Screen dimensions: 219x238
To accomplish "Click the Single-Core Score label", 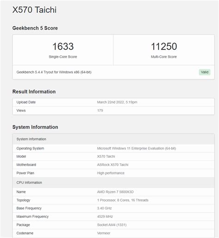I will pos(63,57).
